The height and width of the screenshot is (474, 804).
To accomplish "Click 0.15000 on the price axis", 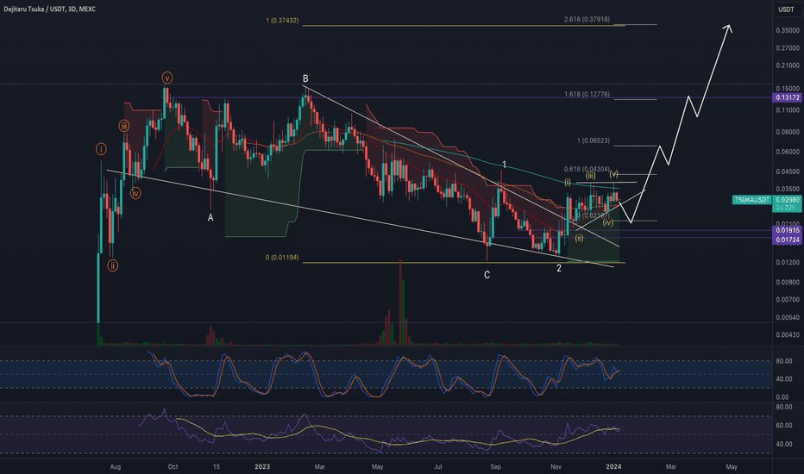I will pyautogui.click(x=788, y=89).
